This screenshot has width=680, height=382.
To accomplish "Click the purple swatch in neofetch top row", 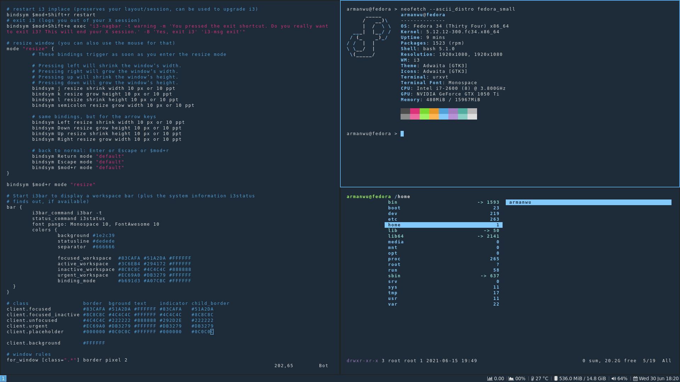I will [x=453, y=111].
